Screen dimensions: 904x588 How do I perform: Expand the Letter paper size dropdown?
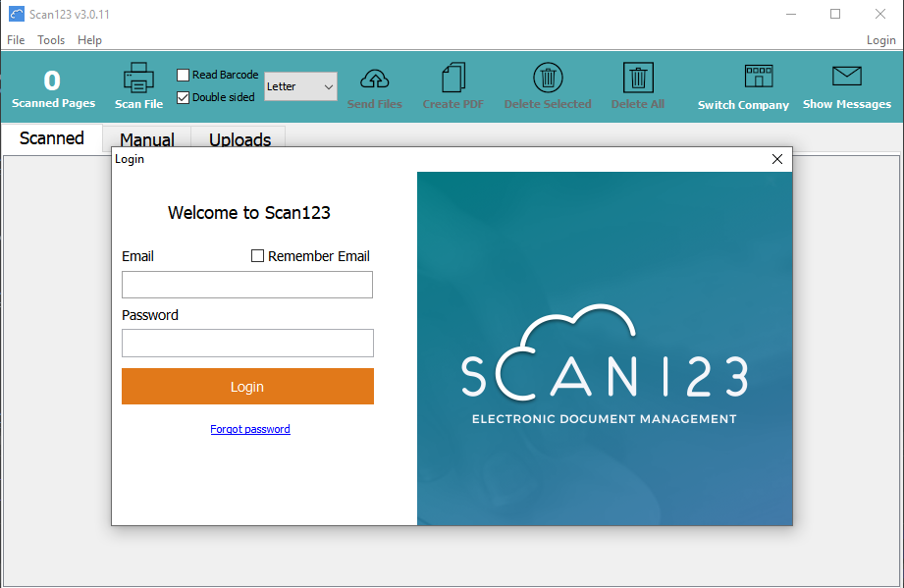[x=300, y=86]
